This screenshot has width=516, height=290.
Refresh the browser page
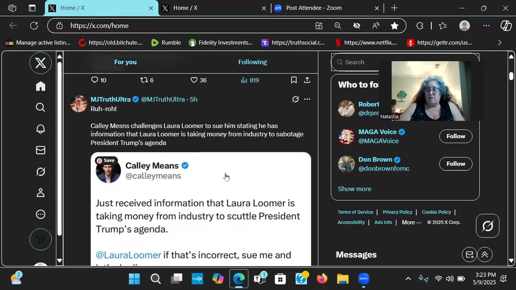34,26
